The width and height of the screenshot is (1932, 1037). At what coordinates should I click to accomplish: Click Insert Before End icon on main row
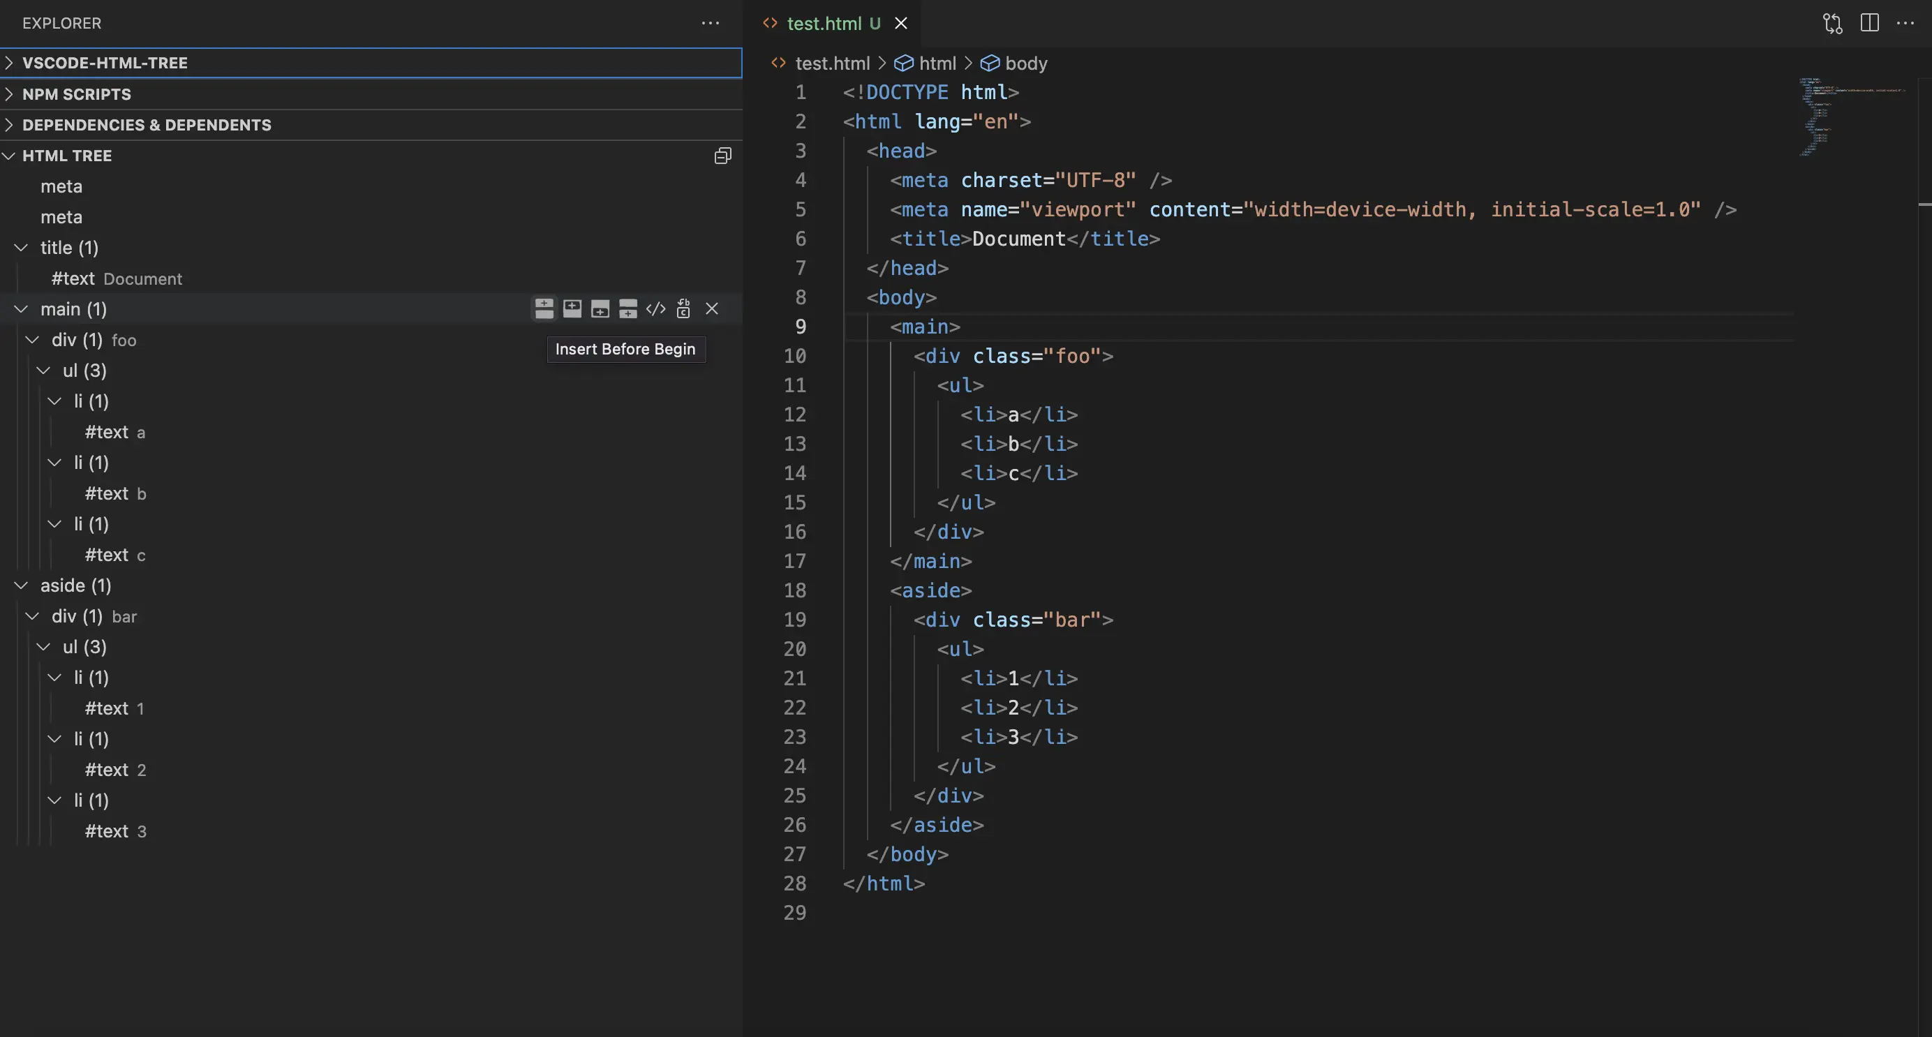[x=600, y=309]
